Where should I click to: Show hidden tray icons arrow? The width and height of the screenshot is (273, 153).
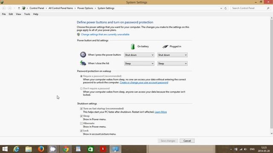click(x=231, y=149)
